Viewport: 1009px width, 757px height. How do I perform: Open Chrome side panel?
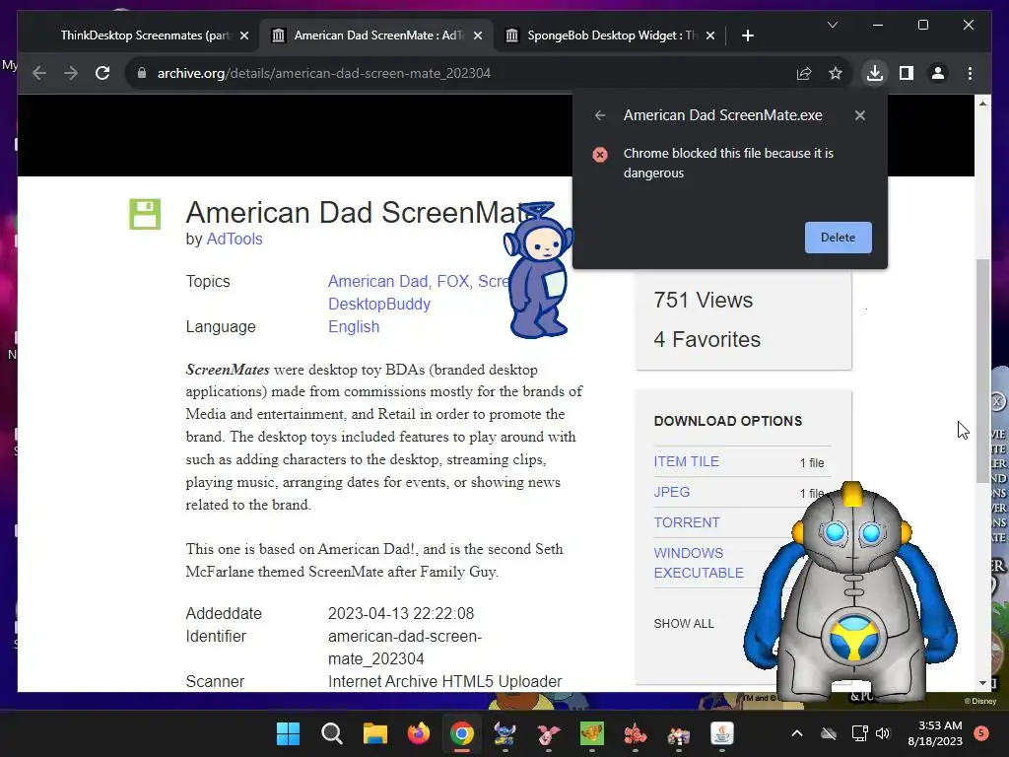(x=907, y=73)
